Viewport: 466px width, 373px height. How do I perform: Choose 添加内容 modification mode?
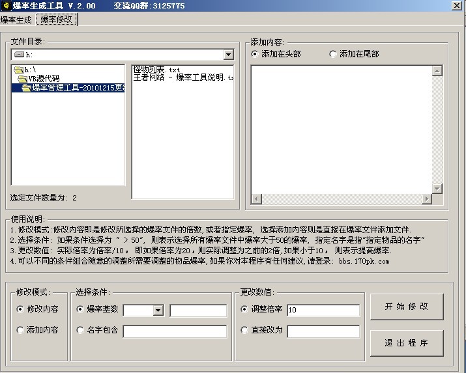pos(20,330)
